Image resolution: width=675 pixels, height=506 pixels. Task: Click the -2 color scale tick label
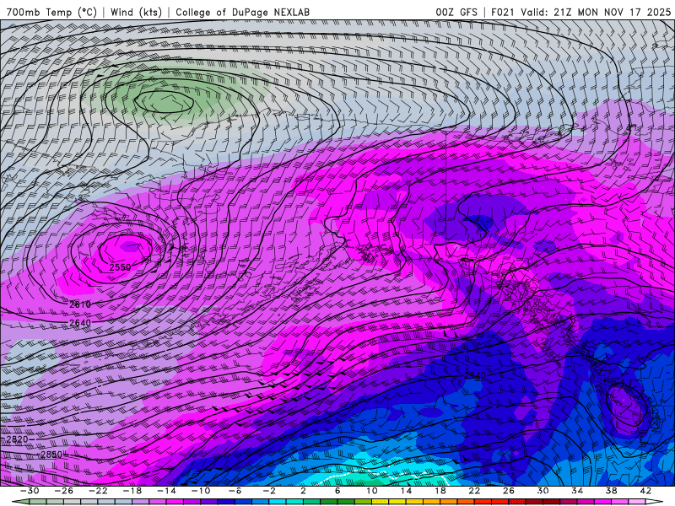pos(269,491)
